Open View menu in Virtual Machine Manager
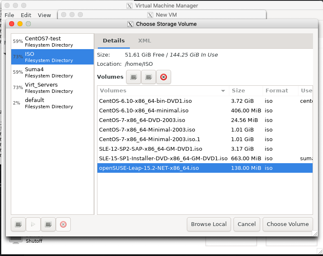323x256 pixels. point(44,15)
